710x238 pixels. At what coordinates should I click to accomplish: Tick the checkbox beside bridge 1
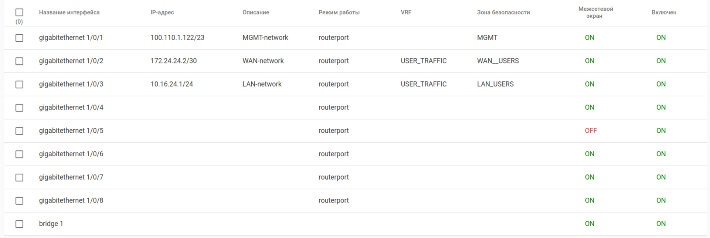pyautogui.click(x=19, y=224)
